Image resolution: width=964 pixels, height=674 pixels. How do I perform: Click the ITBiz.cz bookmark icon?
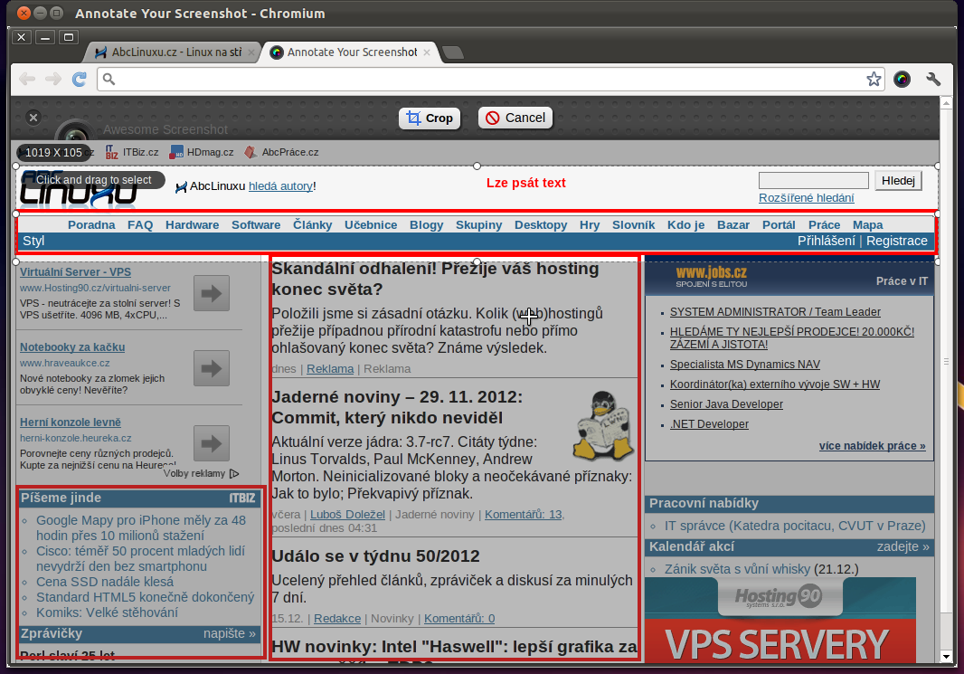[111, 152]
